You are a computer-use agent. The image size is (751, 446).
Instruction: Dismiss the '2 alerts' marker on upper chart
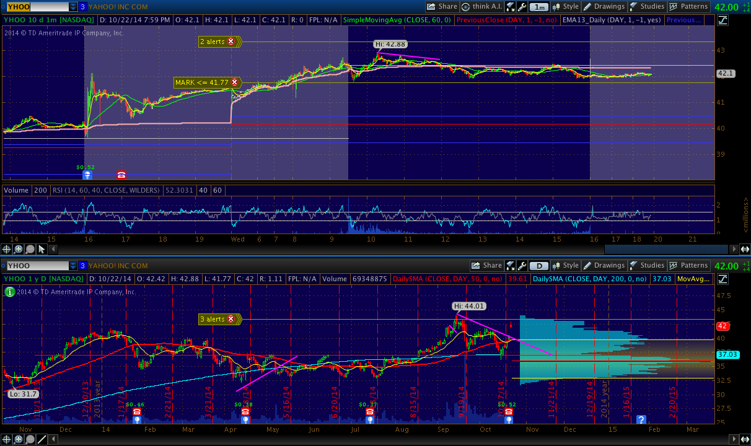(231, 42)
